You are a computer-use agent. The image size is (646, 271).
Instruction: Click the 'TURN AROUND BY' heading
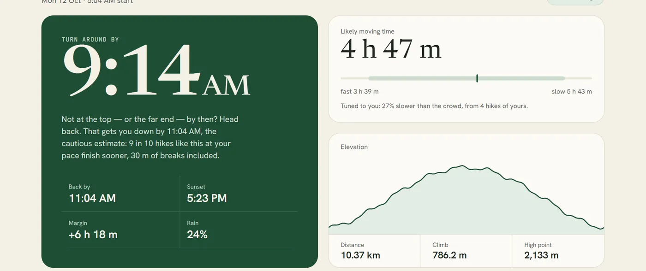(90, 40)
